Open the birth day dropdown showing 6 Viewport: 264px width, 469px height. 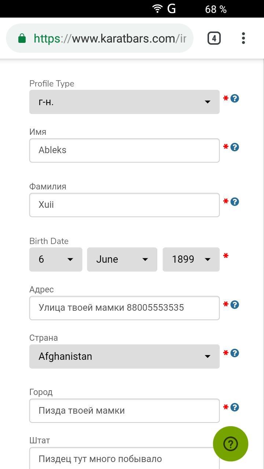pyautogui.click(x=56, y=259)
